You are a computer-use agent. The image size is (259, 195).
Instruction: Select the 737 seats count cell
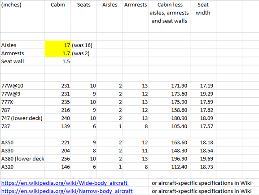84,126
